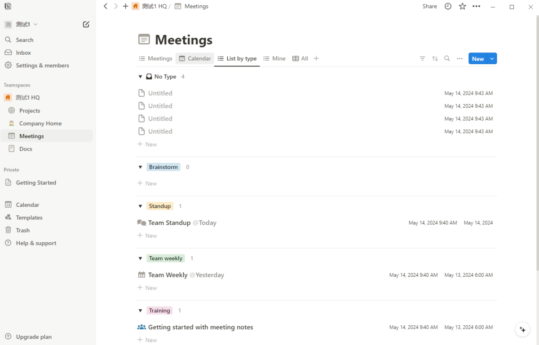The width and height of the screenshot is (539, 345).
Task: Switch to the Calendar view tab
Action: coord(195,59)
